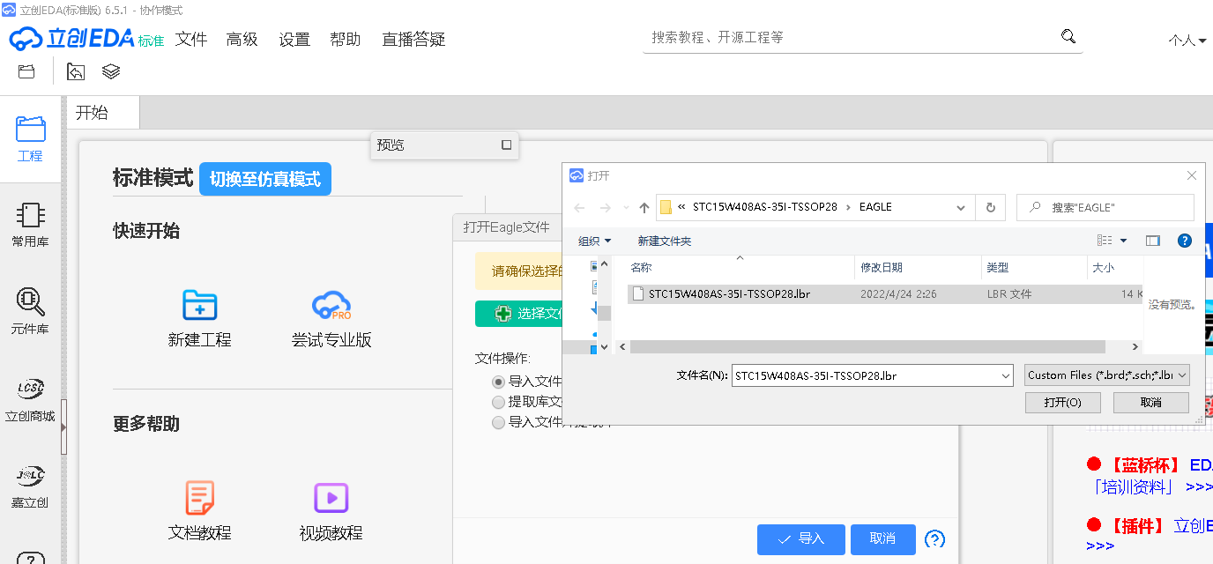The height and width of the screenshot is (564, 1213).
Task: Open the 帮助 menu
Action: (345, 39)
